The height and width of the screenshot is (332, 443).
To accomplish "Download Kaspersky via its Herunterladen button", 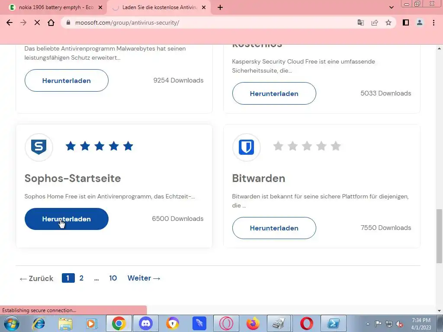I will tap(274, 93).
